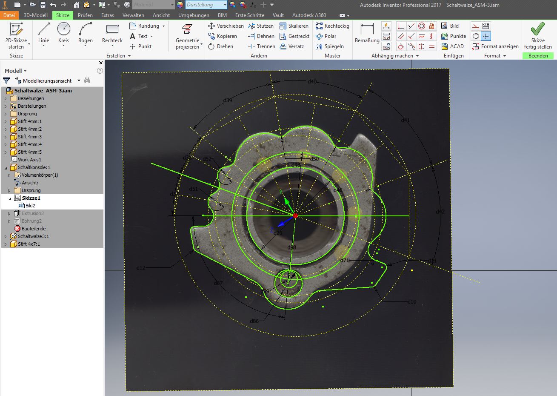Select the Linie (line) sketch tool

coord(43,33)
